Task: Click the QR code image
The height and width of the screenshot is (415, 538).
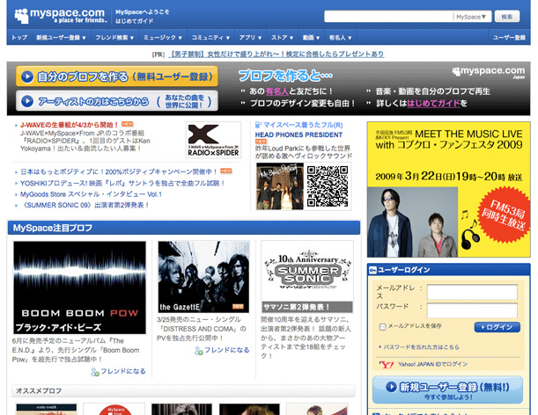Action: point(328,186)
